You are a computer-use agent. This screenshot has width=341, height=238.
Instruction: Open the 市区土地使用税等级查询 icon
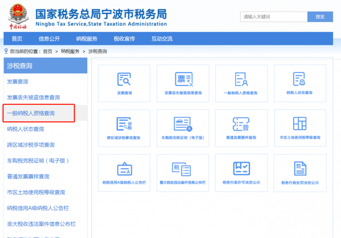300,128
